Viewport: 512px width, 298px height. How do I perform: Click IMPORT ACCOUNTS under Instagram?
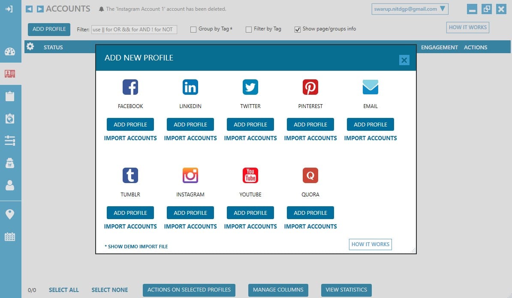point(190,226)
